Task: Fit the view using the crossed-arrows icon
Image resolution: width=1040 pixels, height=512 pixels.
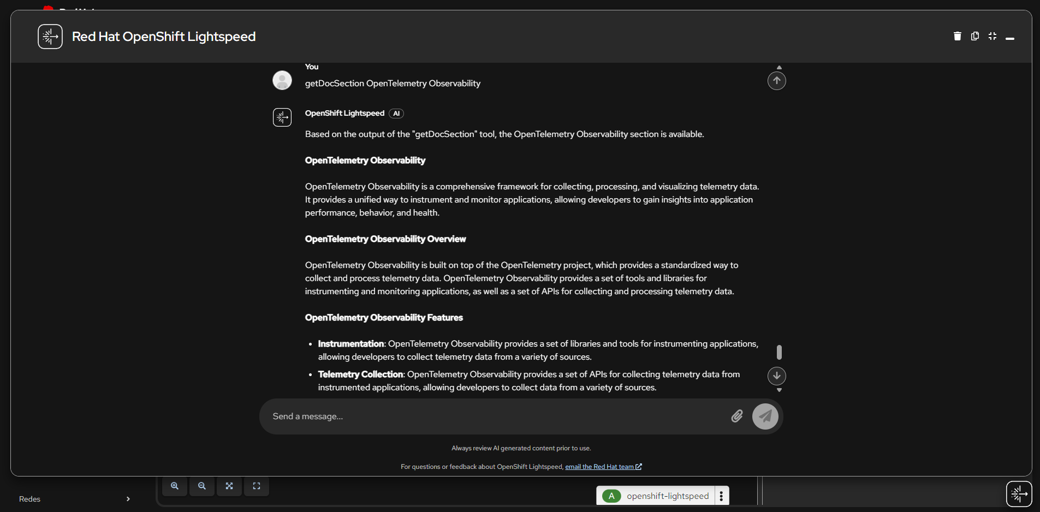Action: 229,486
